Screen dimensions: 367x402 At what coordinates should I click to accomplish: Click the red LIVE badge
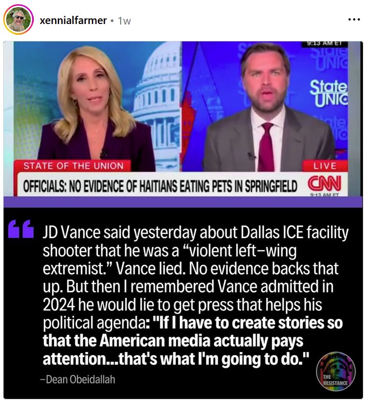point(325,166)
